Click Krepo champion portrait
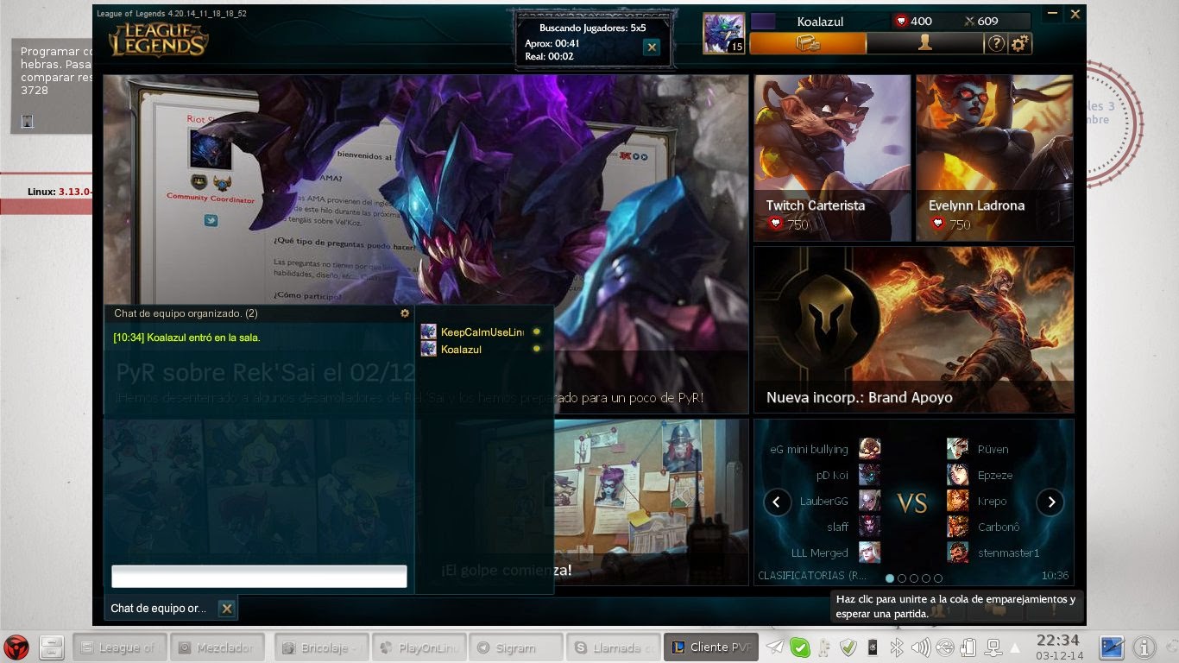Image resolution: width=1179 pixels, height=663 pixels. [957, 501]
